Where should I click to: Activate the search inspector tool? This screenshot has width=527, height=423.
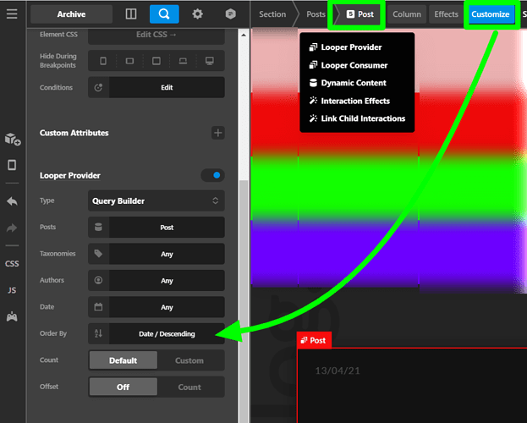pos(164,14)
